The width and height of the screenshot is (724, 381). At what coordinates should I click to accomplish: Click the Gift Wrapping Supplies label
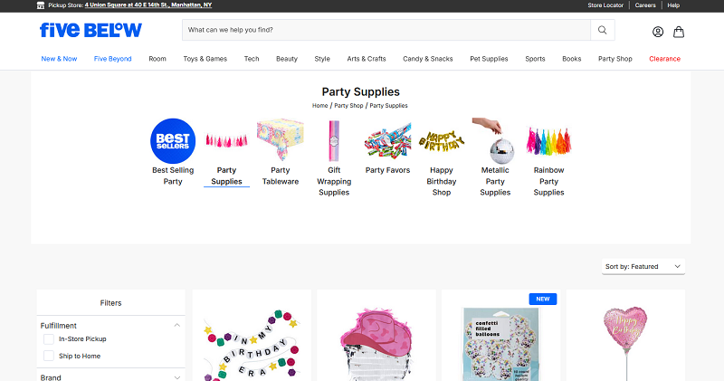pos(334,182)
